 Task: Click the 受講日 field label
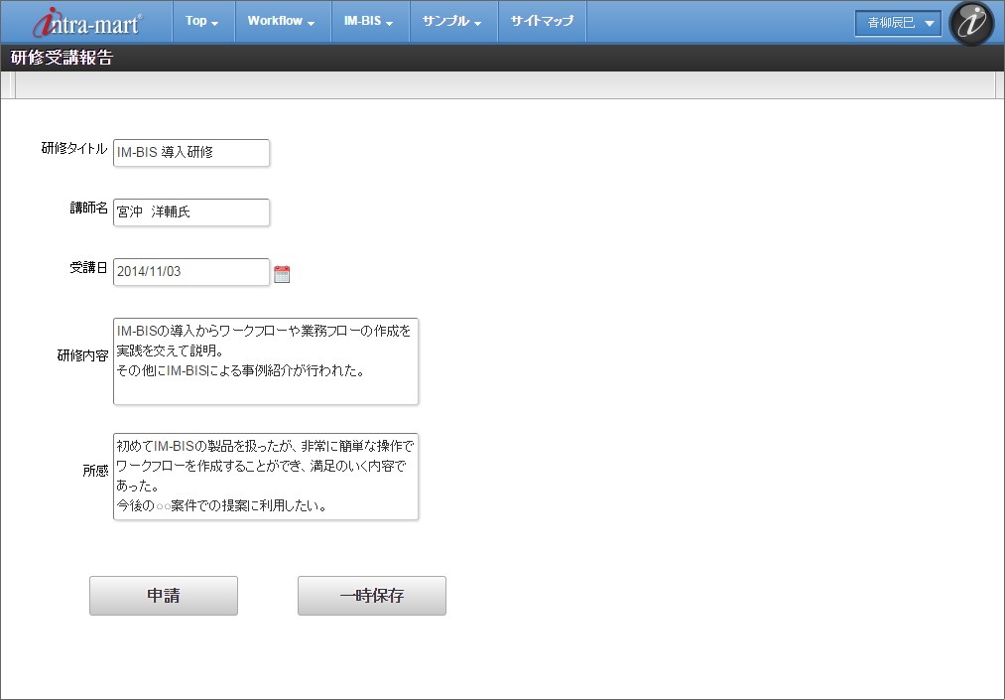click(88, 268)
